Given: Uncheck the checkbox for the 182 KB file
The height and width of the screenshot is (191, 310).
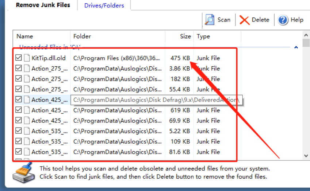Looking at the screenshot, I should click(x=19, y=78).
